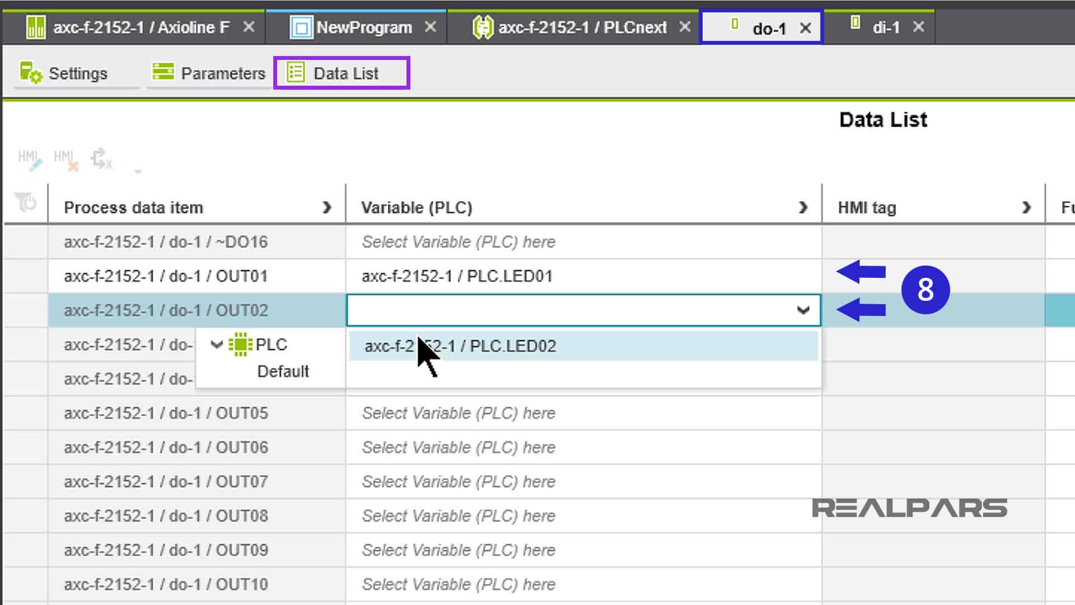This screenshot has width=1075, height=605.
Task: Click the di-1 module tab icon
Action: click(x=855, y=23)
